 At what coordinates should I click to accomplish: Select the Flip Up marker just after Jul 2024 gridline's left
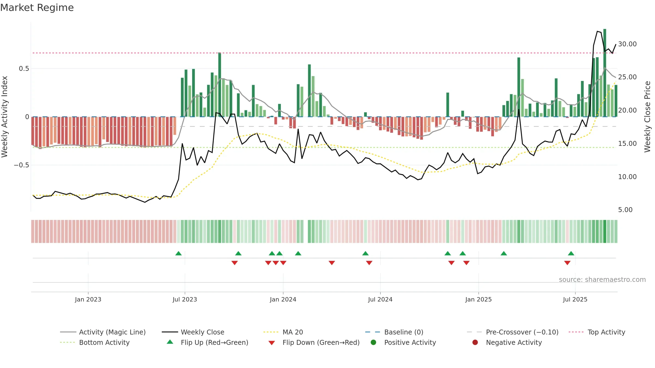(365, 253)
